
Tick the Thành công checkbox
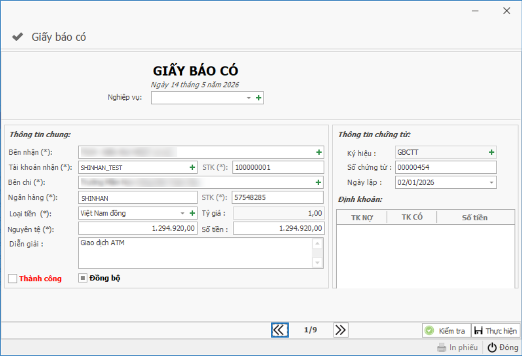pyautogui.click(x=13, y=278)
